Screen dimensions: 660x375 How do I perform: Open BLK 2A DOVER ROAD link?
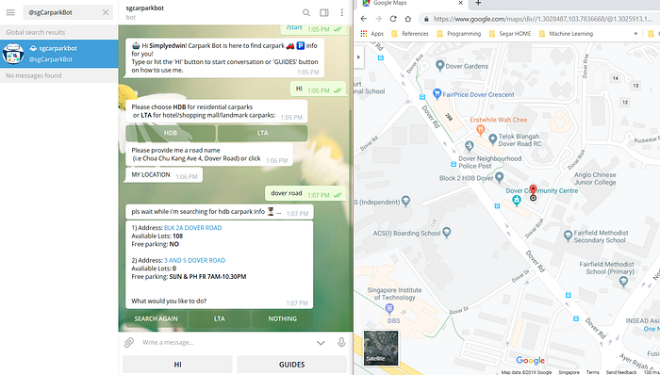coord(192,228)
